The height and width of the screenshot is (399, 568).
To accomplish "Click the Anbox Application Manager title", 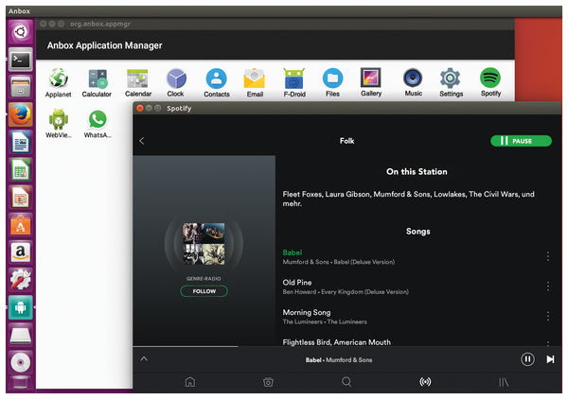I will [105, 45].
